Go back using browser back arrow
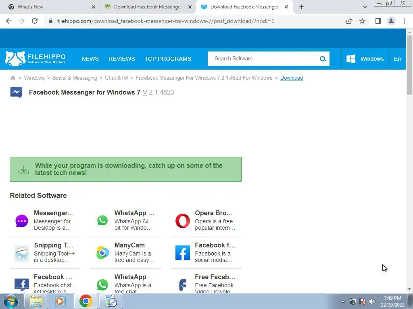 coord(9,21)
